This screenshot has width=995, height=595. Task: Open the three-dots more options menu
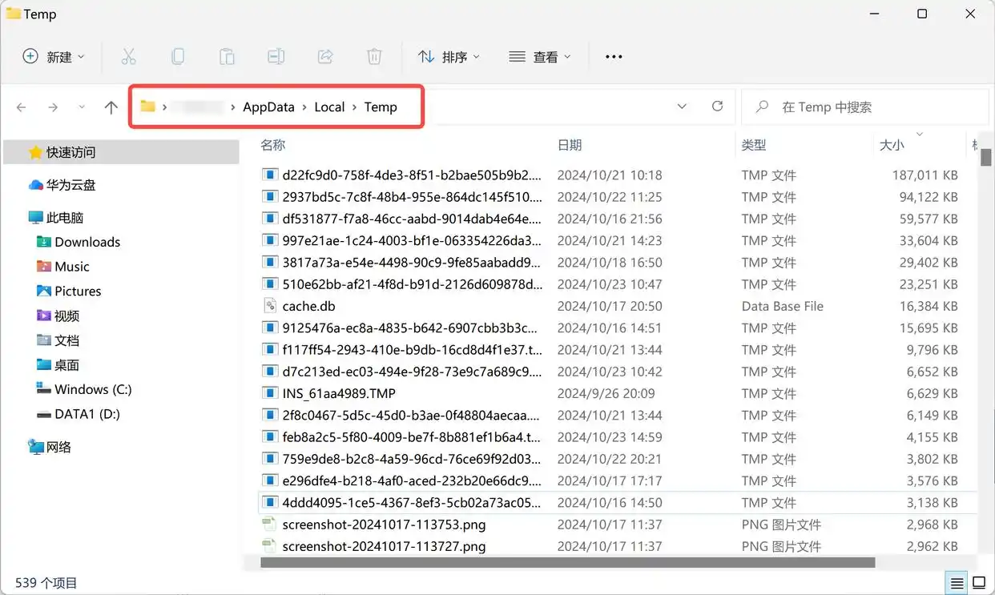(x=614, y=57)
